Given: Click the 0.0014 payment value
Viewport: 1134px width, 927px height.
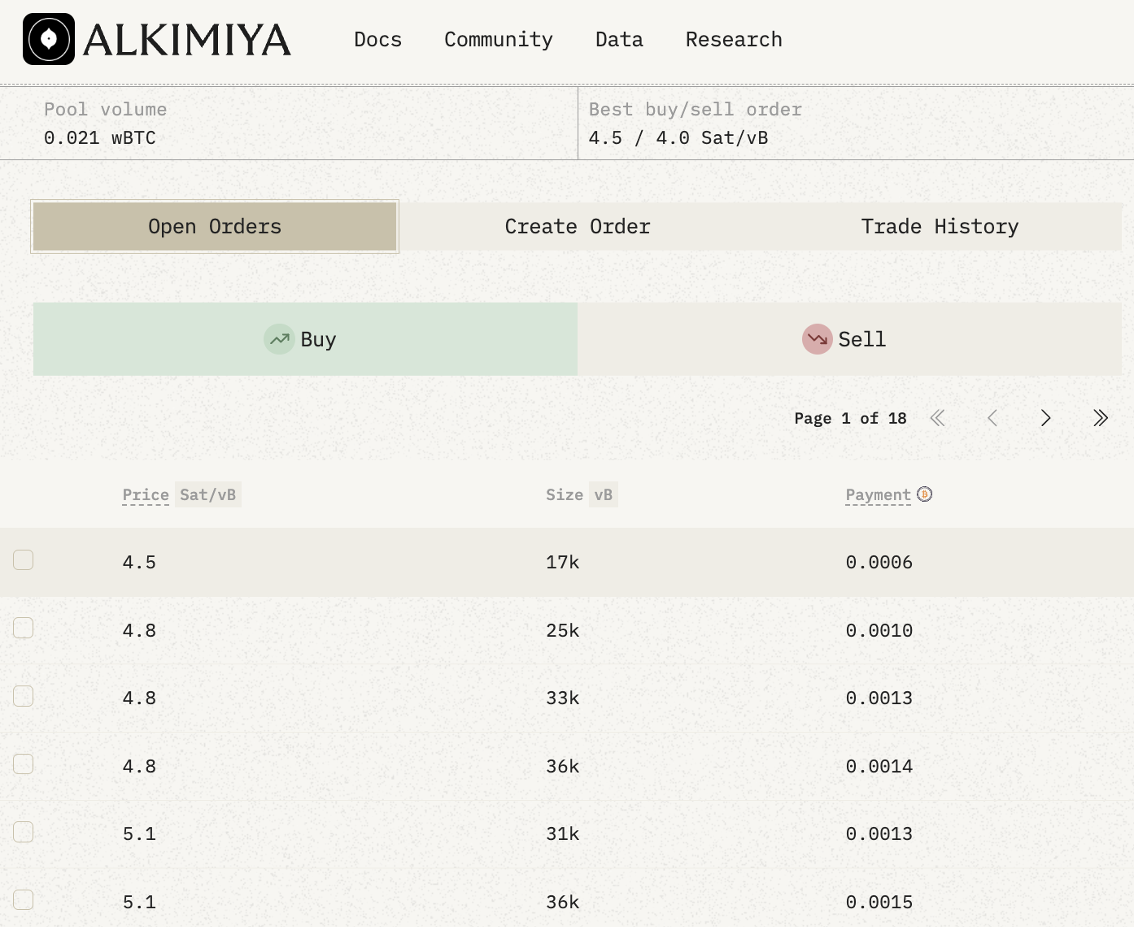Looking at the screenshot, I should coord(879,766).
